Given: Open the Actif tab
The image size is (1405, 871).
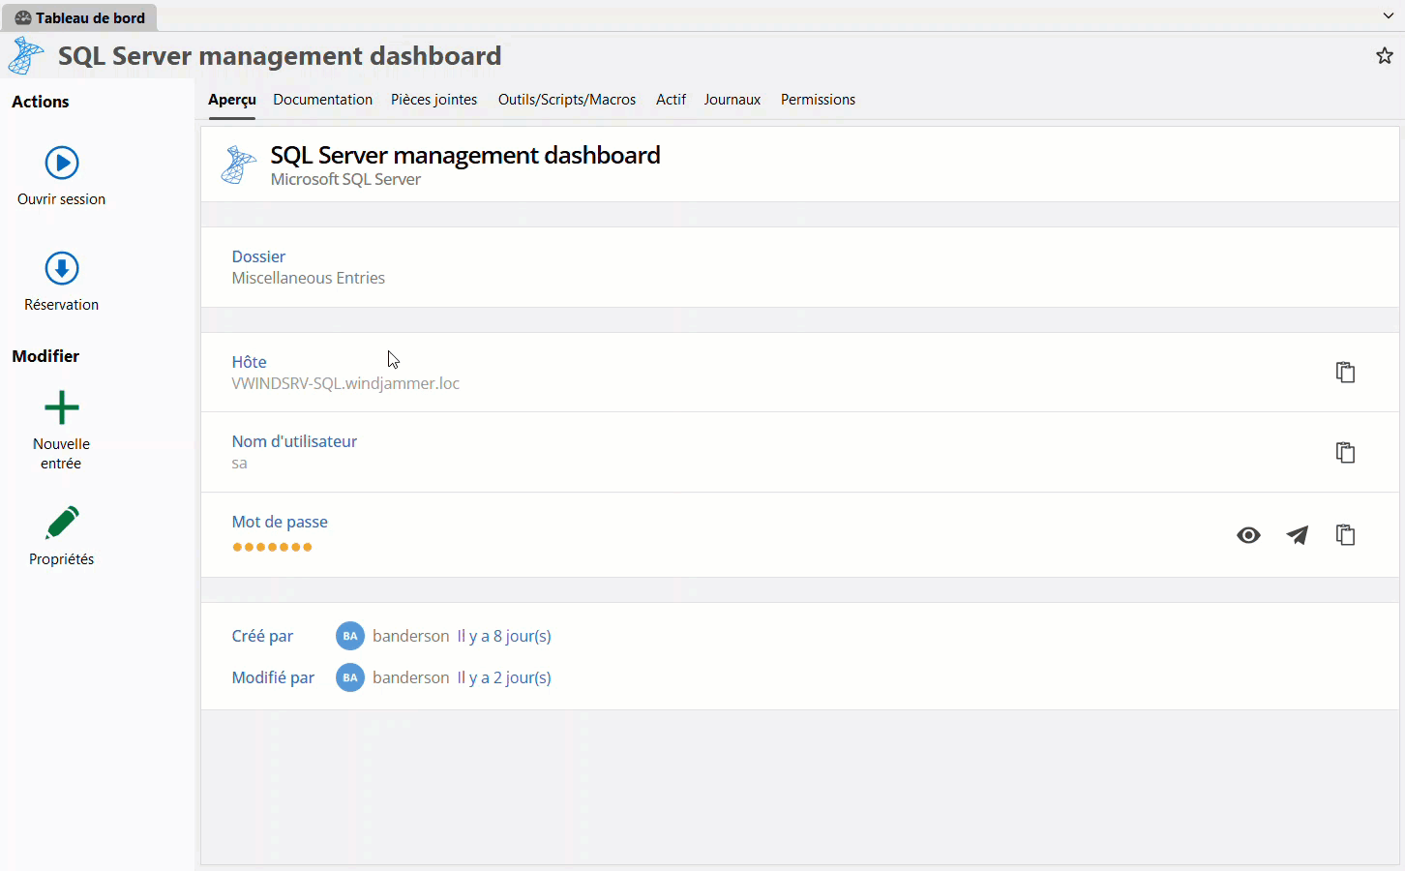Looking at the screenshot, I should pos(671,100).
